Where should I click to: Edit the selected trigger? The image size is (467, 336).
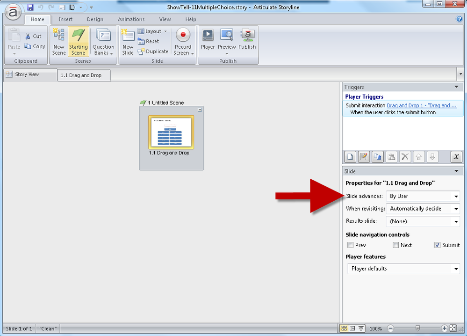(x=364, y=156)
